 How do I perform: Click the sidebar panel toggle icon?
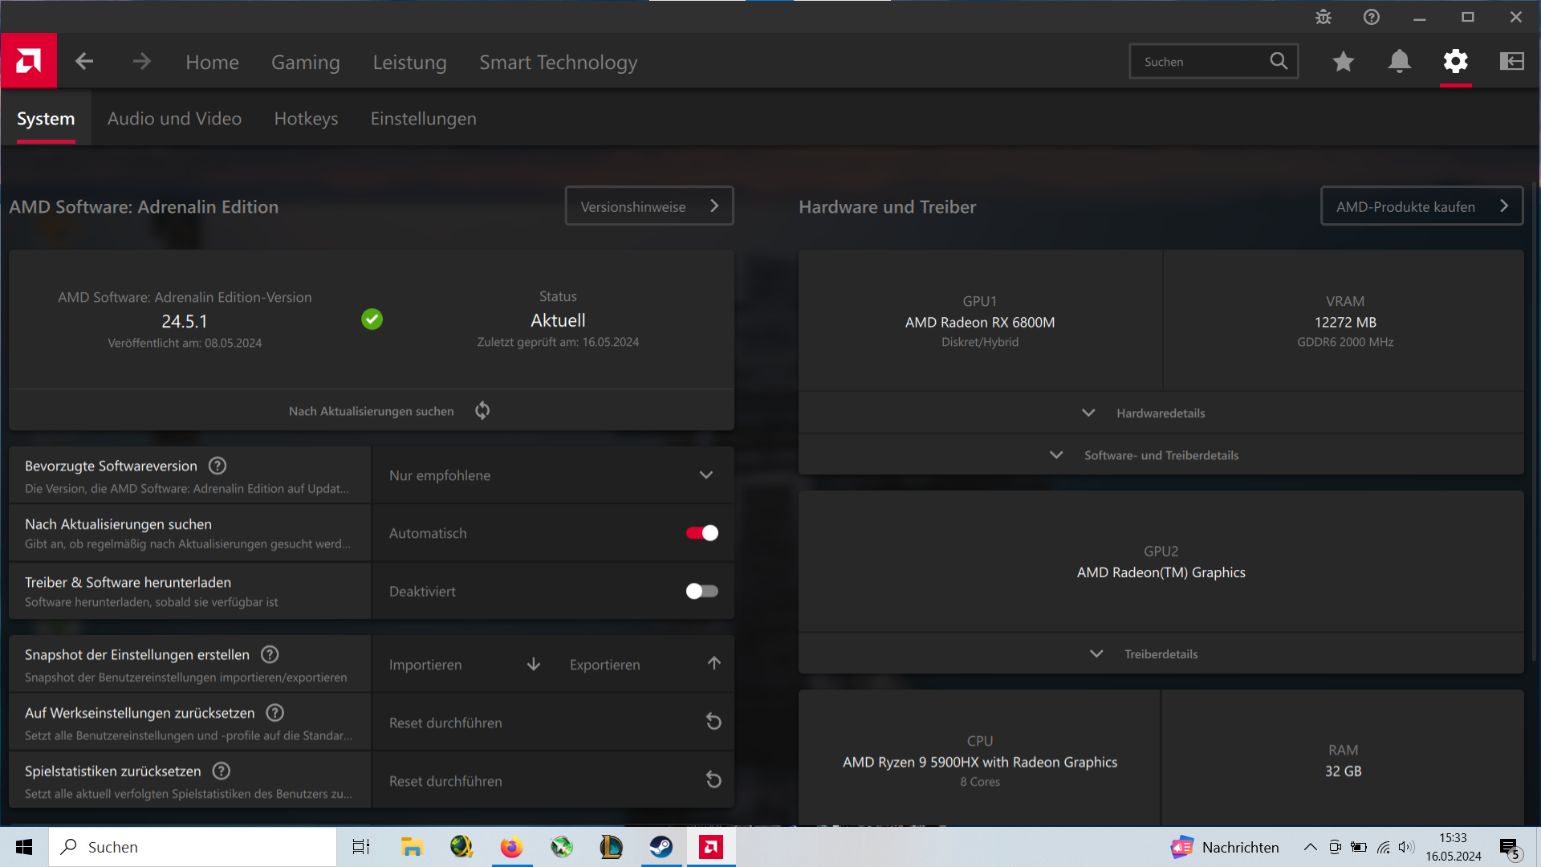[1511, 62]
